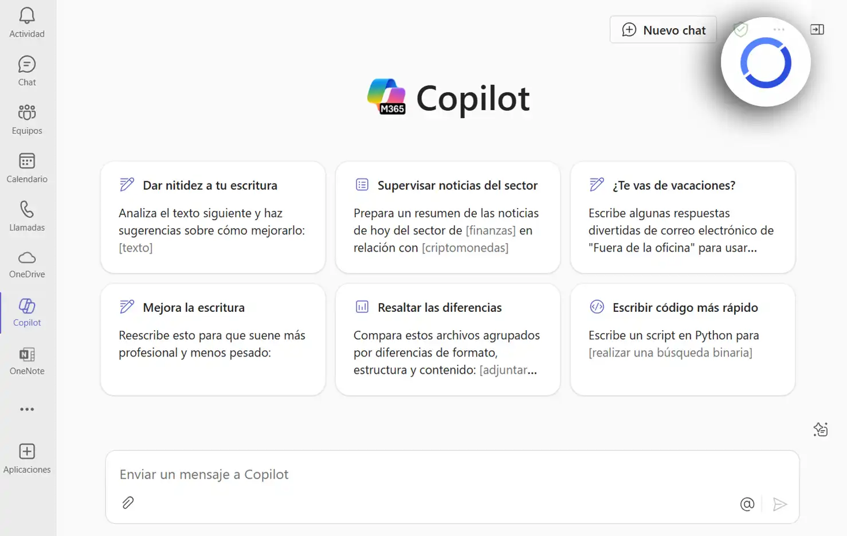Click the @ mention button
This screenshot has height=536, width=847.
pos(747,504)
